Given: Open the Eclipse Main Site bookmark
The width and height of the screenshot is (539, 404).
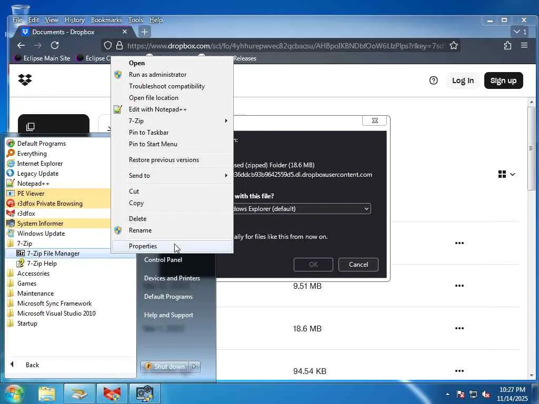Looking at the screenshot, I should click(42, 58).
